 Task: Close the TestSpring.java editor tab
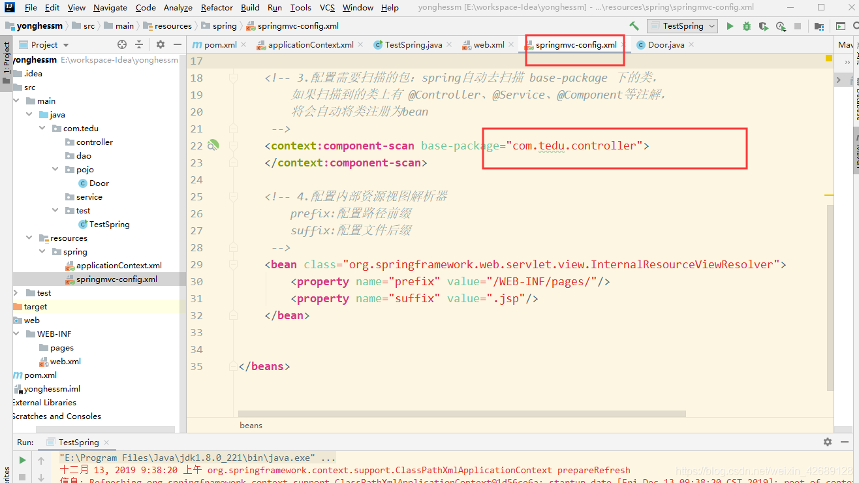(449, 45)
